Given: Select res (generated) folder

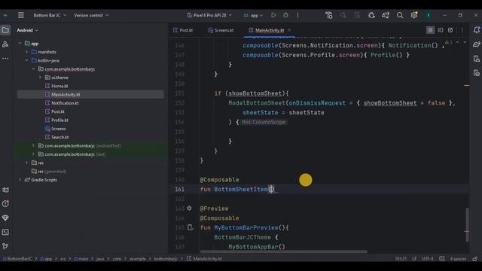Looking at the screenshot, I should 48,172.
